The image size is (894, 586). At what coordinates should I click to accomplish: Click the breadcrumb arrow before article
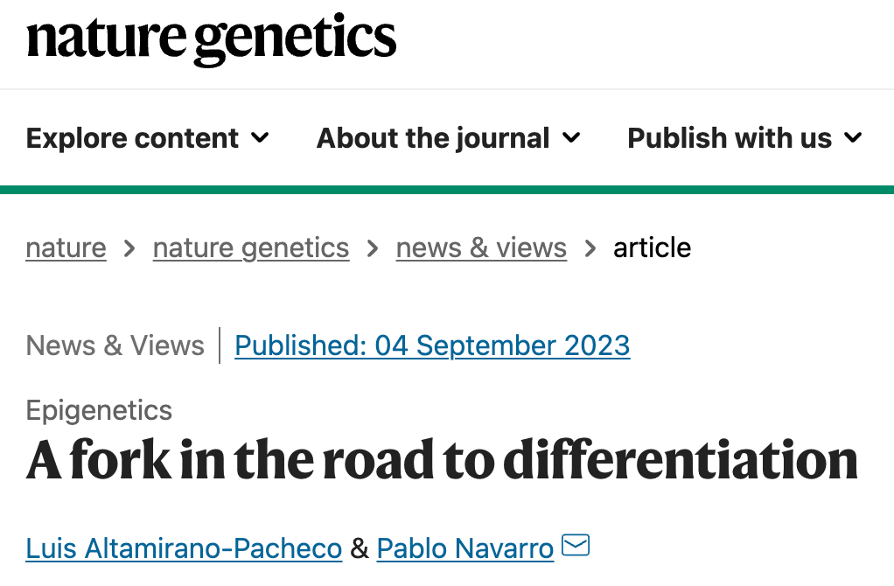click(x=590, y=249)
